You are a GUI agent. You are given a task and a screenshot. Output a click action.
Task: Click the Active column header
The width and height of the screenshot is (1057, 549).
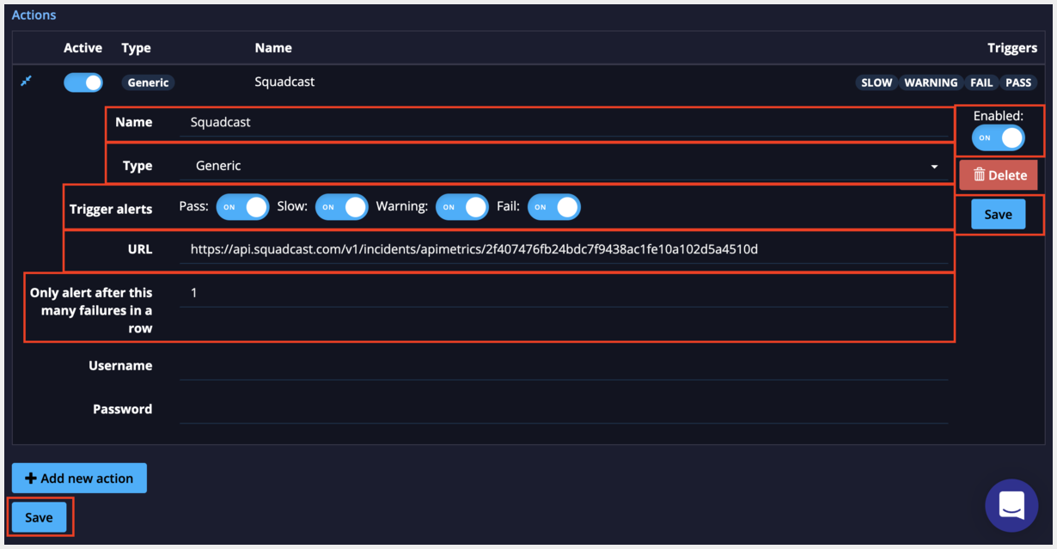click(82, 48)
